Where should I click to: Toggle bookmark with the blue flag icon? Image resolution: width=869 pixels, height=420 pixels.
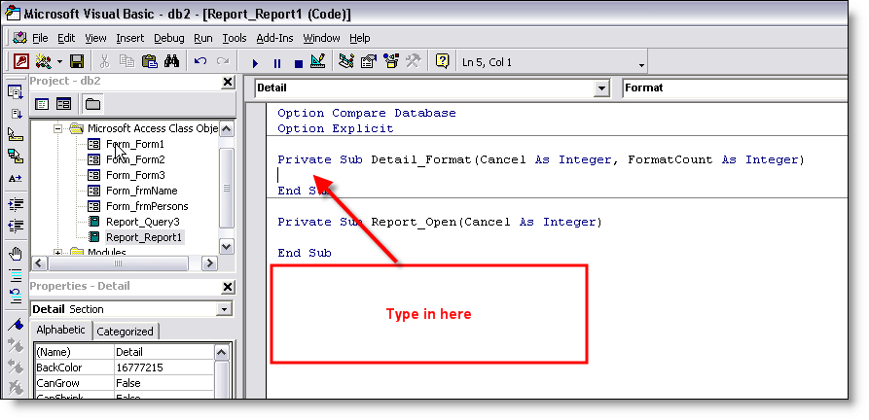(x=16, y=325)
